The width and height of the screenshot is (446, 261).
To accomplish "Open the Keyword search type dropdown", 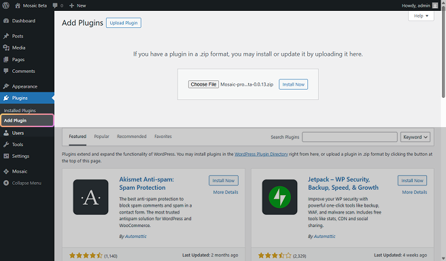I will (415, 137).
